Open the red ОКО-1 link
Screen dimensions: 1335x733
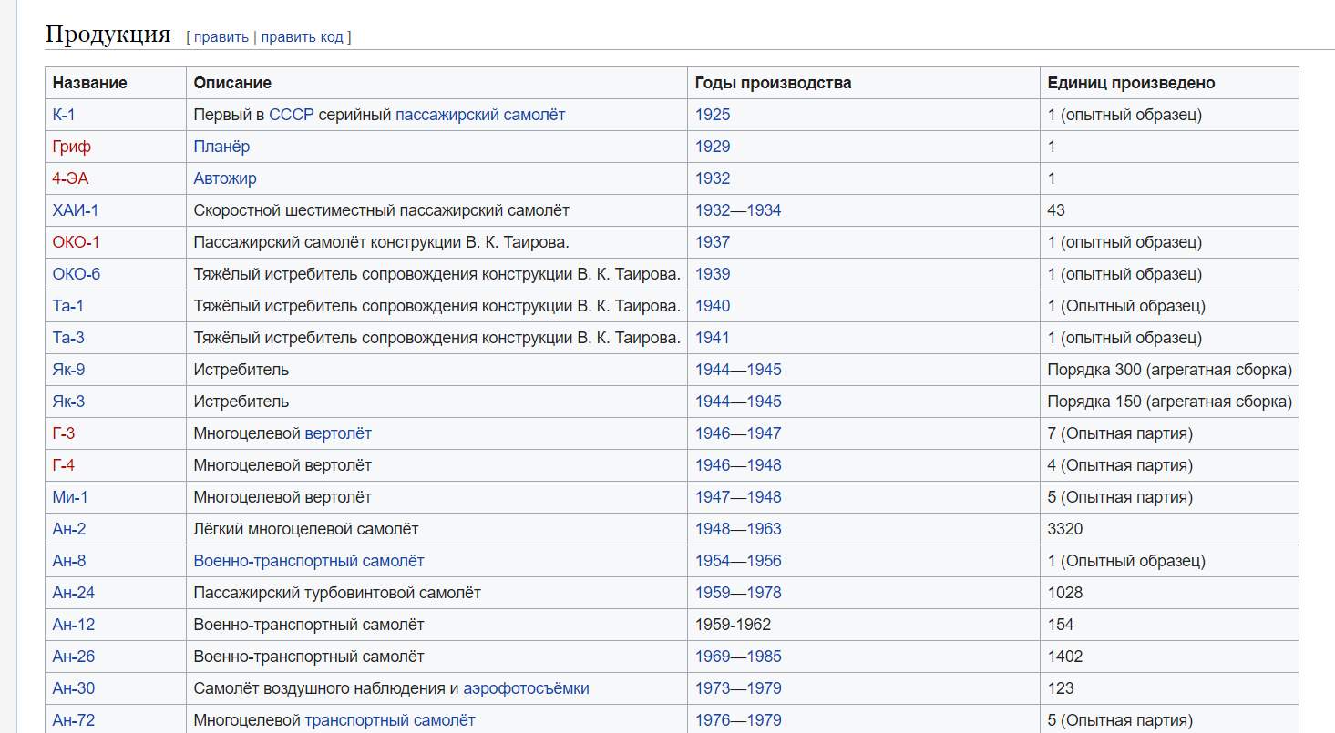77,242
